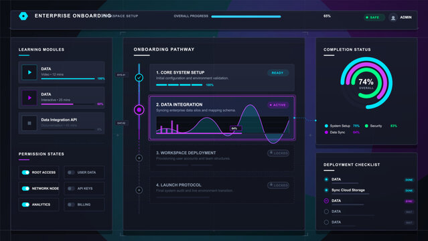Click the segmented progress bar under Core System Setup
The height and width of the screenshot is (241, 428).
click(179, 85)
